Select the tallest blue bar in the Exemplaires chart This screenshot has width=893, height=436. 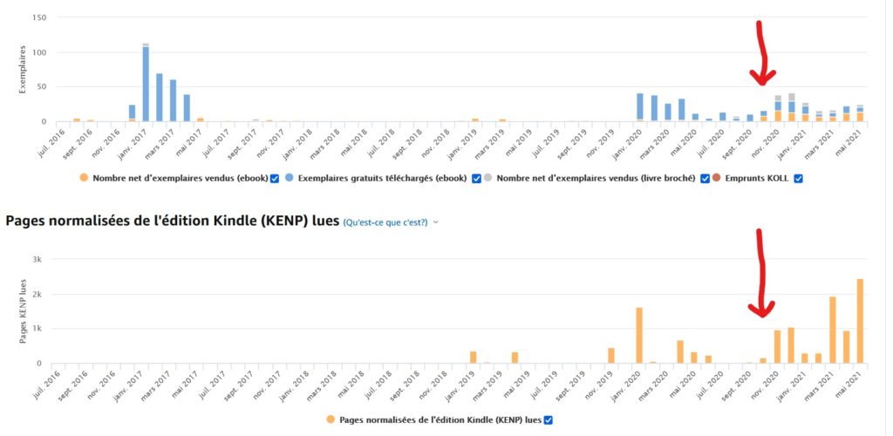click(x=146, y=84)
